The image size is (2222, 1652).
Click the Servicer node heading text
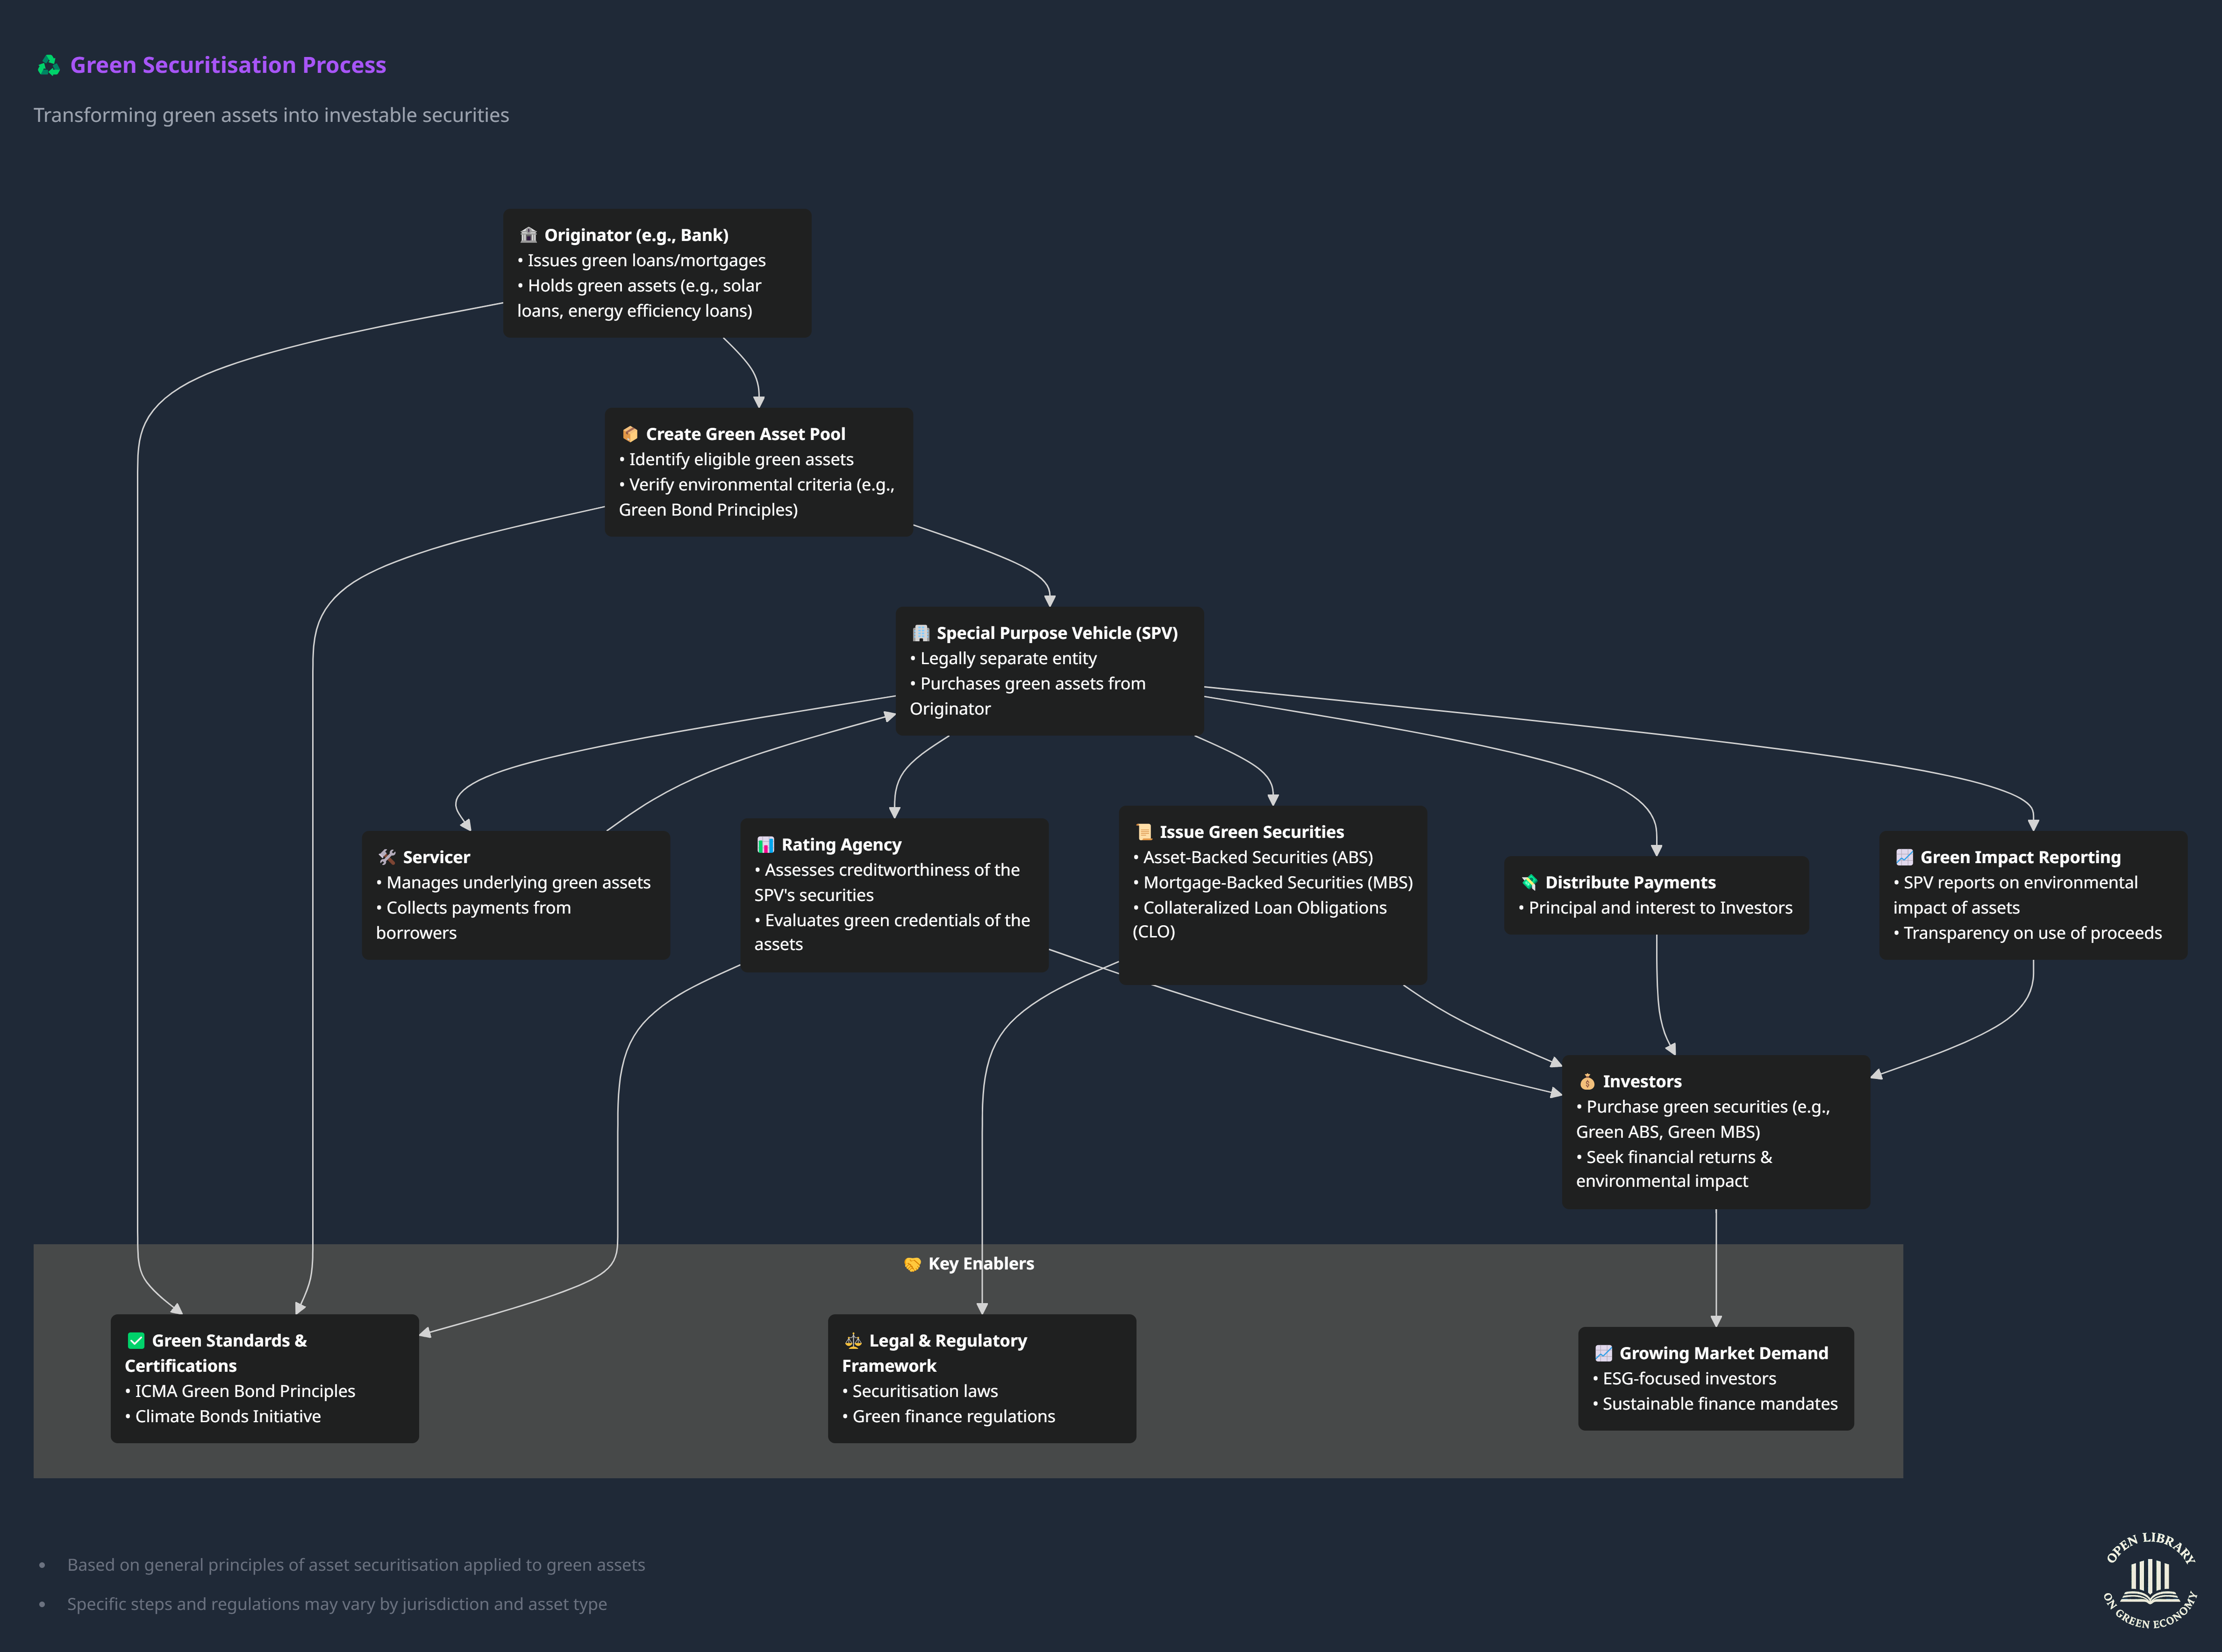[436, 858]
